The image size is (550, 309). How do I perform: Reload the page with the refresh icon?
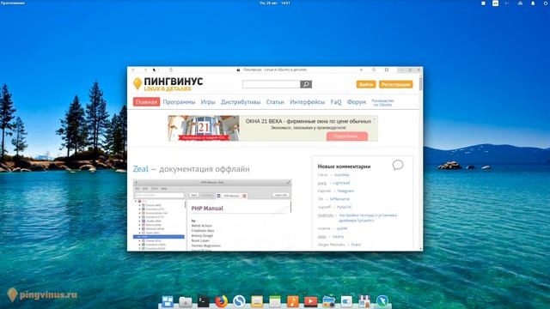pos(171,70)
